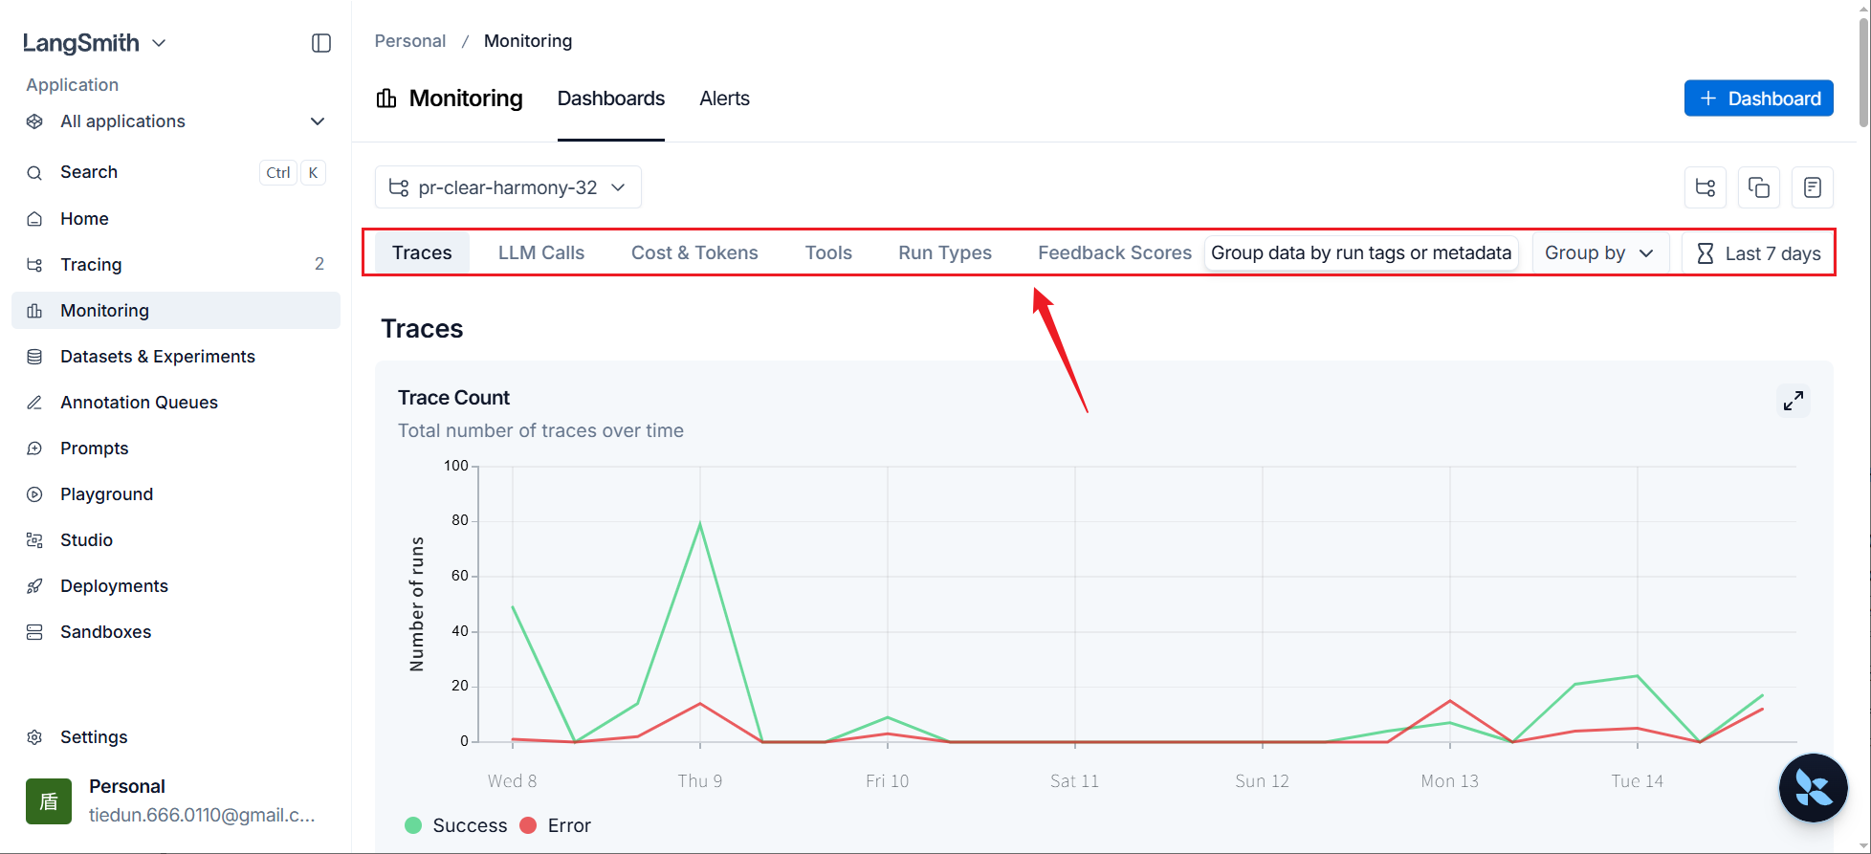Click the copy dashboard icon
This screenshot has height=854, width=1871.
pyautogui.click(x=1759, y=187)
